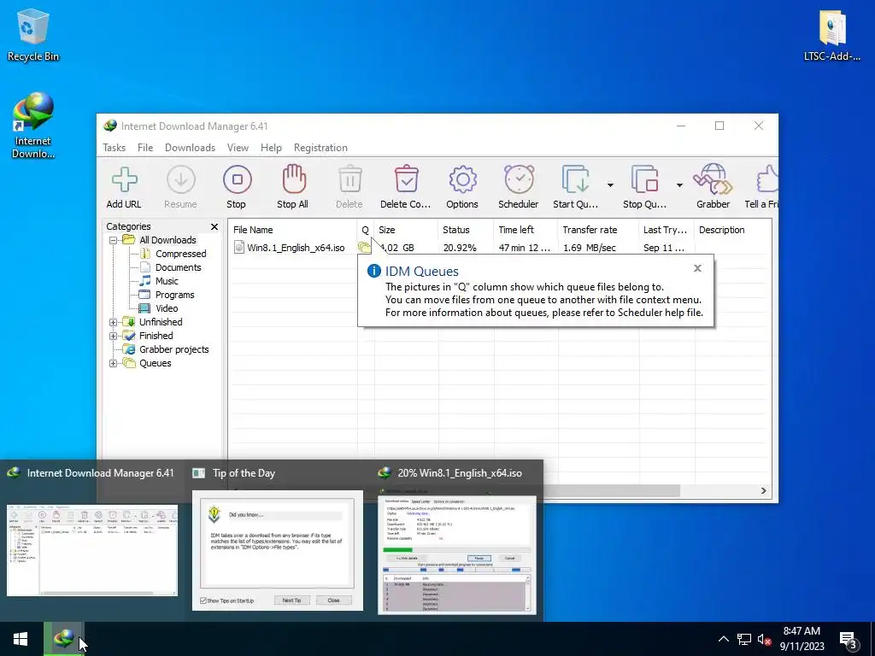This screenshot has height=656, width=875.
Task: Open the Help menu
Action: click(x=271, y=148)
